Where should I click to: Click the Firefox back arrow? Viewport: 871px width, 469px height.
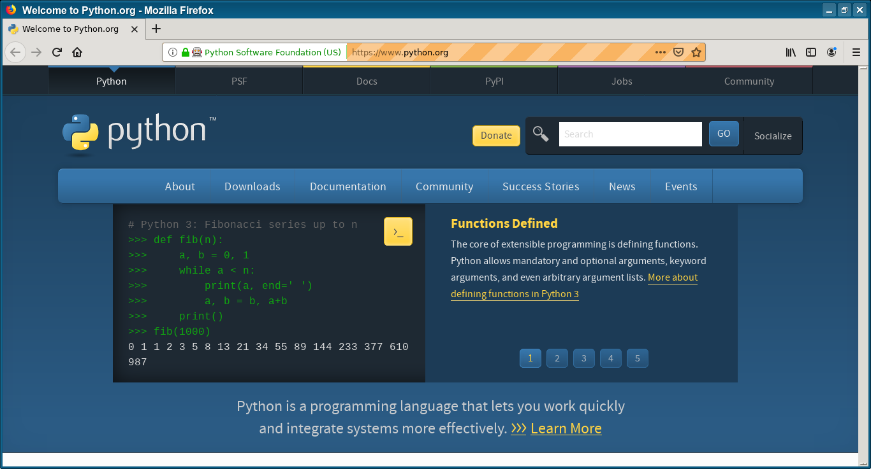pyautogui.click(x=15, y=52)
